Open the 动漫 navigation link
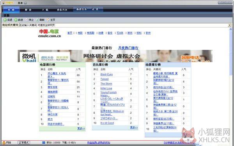 pos(101,33)
